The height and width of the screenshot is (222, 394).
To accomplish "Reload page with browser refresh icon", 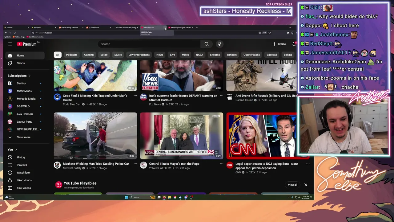I will pos(14,33).
